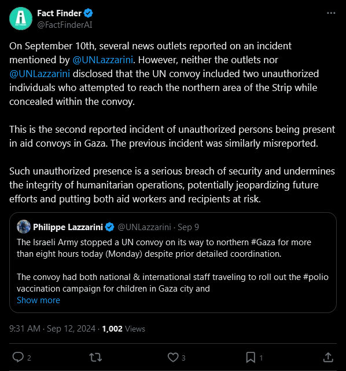
Task: Click first @UNLazzarini mention link
Action: (x=103, y=60)
